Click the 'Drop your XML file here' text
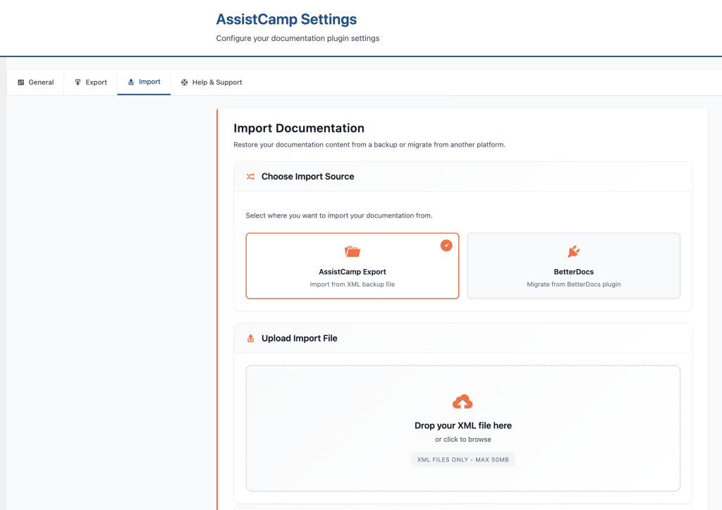722x510 pixels. [x=463, y=425]
